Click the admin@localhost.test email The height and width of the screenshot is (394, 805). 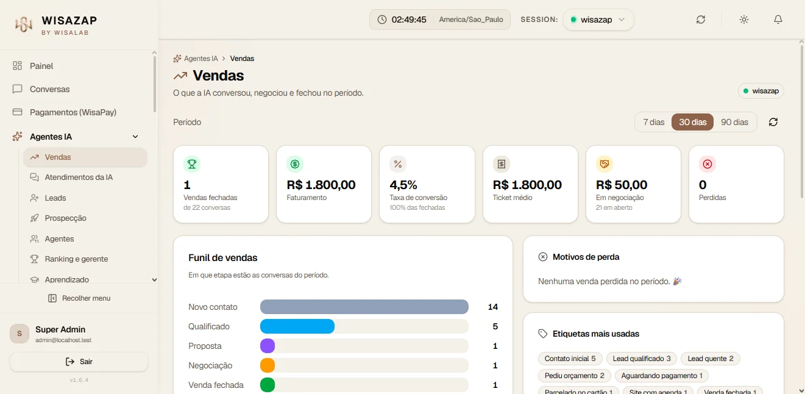[63, 340]
